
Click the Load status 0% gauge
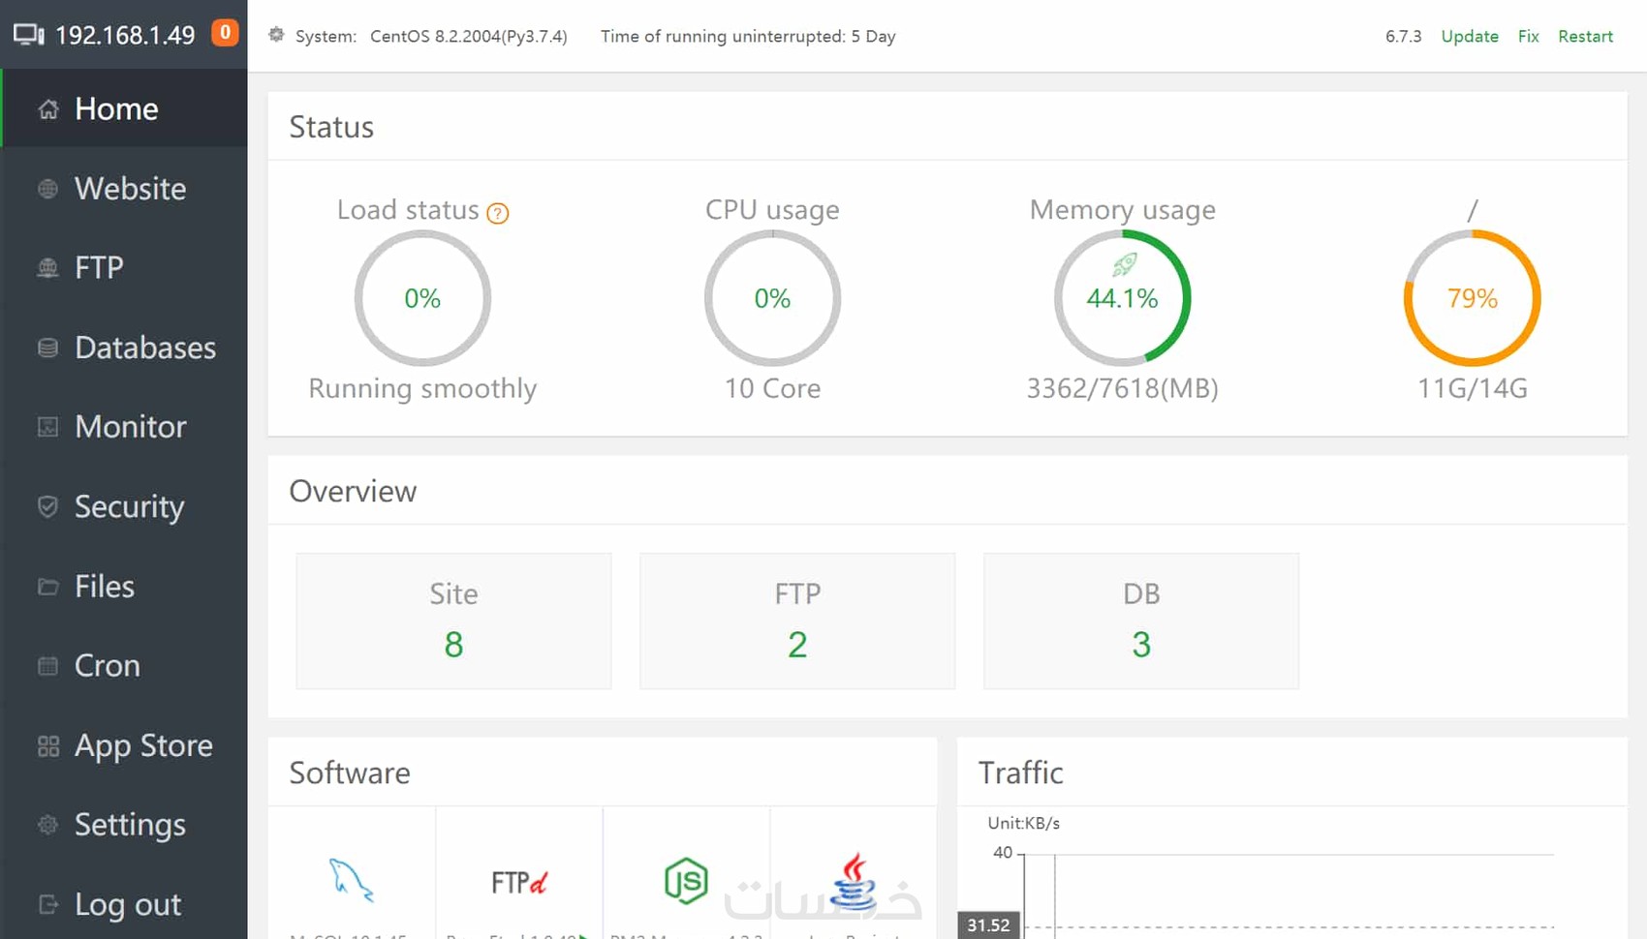422,298
